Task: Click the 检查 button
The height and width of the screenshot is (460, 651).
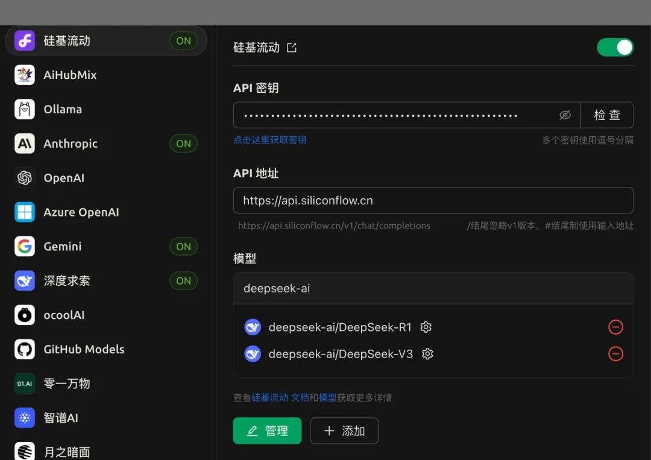Action: [x=608, y=115]
